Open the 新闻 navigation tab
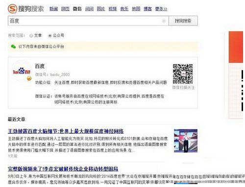245x187 pixels. (53, 9)
